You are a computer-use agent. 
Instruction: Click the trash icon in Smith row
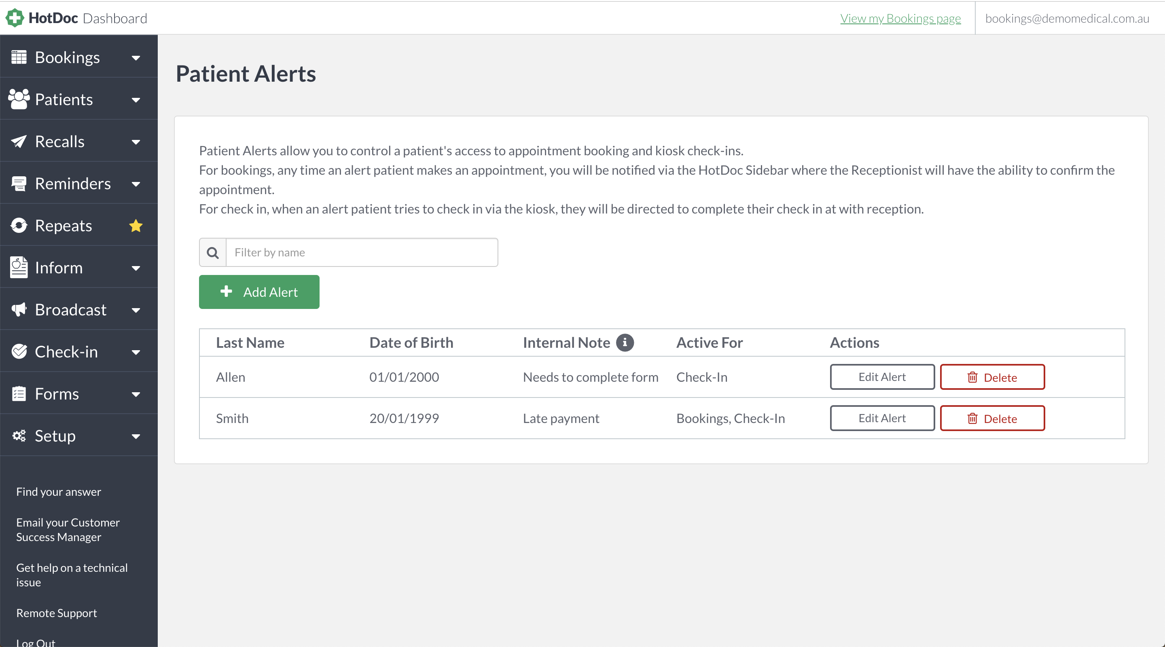(x=972, y=418)
